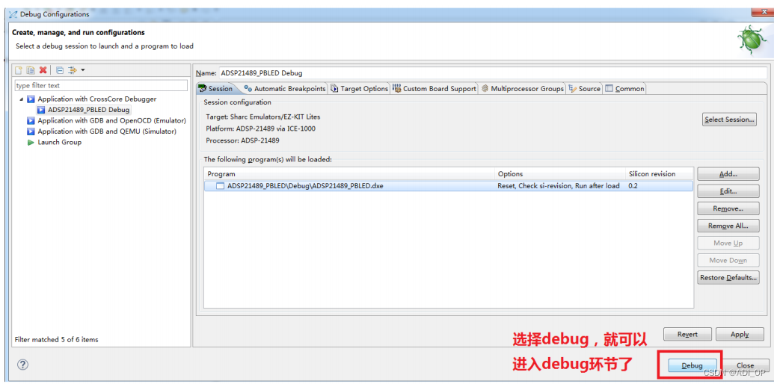This screenshot has height=384, width=777.
Task: Select the ADSP21489_PBLED.dxe program row
Action: coord(448,186)
